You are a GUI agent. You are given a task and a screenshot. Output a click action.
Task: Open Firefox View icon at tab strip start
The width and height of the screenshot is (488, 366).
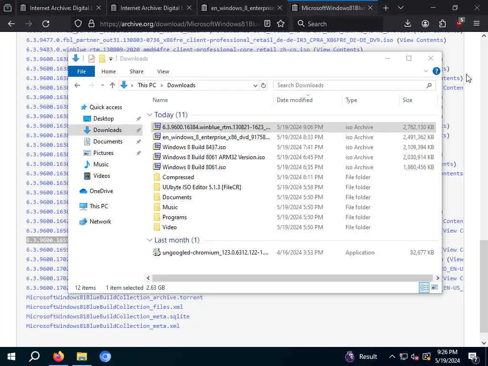click(x=8, y=8)
